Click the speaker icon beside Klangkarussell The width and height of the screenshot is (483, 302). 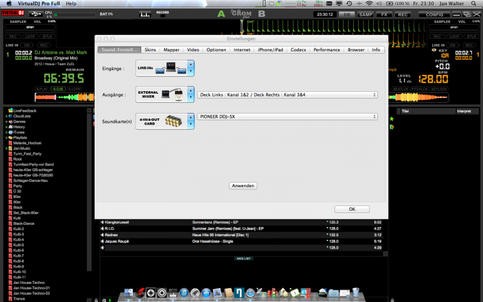click(102, 222)
